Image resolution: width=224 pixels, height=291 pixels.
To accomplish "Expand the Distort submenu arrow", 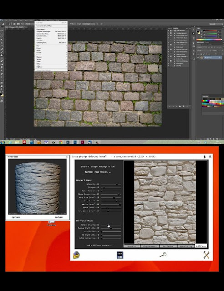I will click(66, 48).
